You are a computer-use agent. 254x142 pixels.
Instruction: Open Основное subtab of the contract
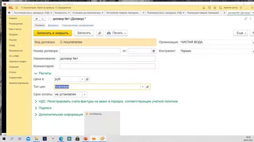40,25
